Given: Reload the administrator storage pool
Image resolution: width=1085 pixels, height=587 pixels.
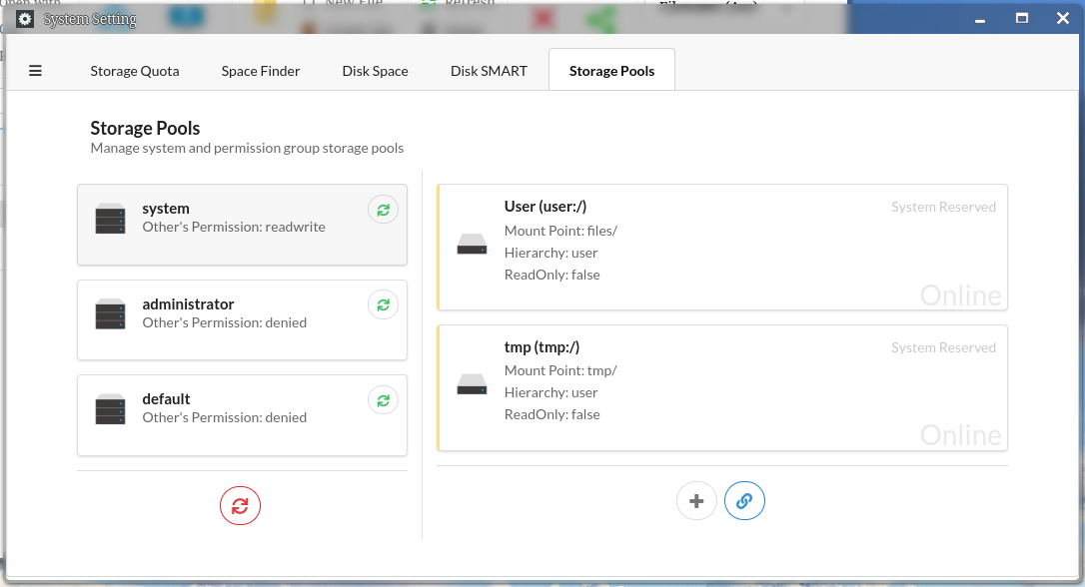Looking at the screenshot, I should point(383,304).
